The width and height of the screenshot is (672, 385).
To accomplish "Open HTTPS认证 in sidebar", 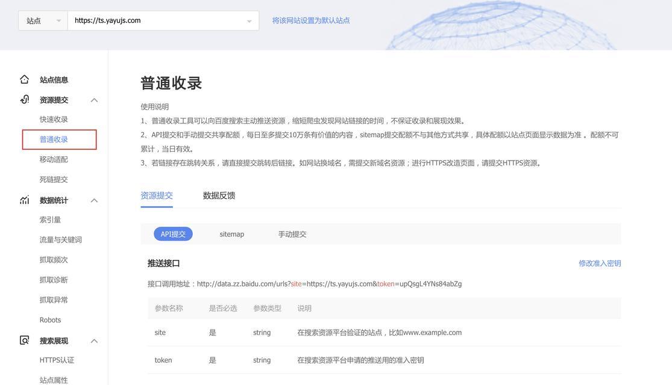I will pyautogui.click(x=57, y=360).
